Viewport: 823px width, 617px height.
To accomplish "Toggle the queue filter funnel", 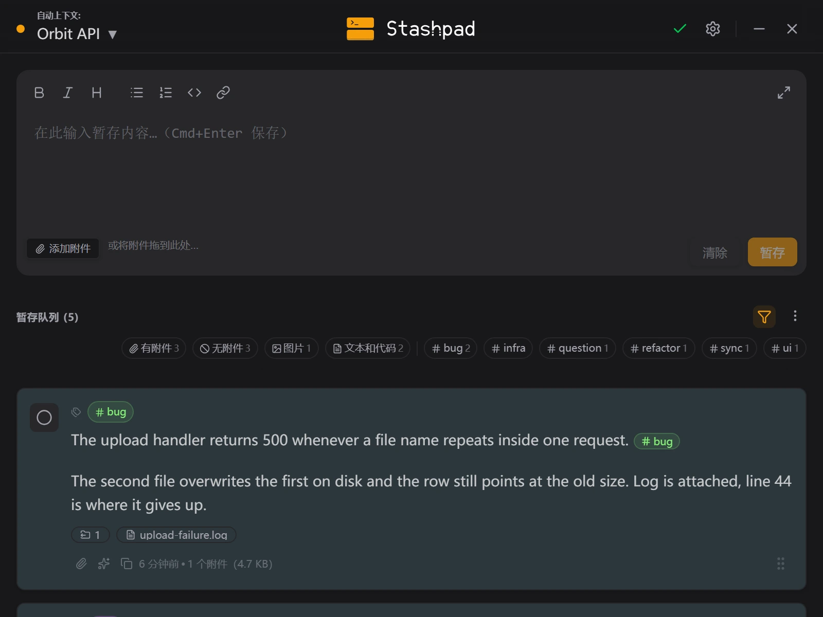I will pos(764,317).
